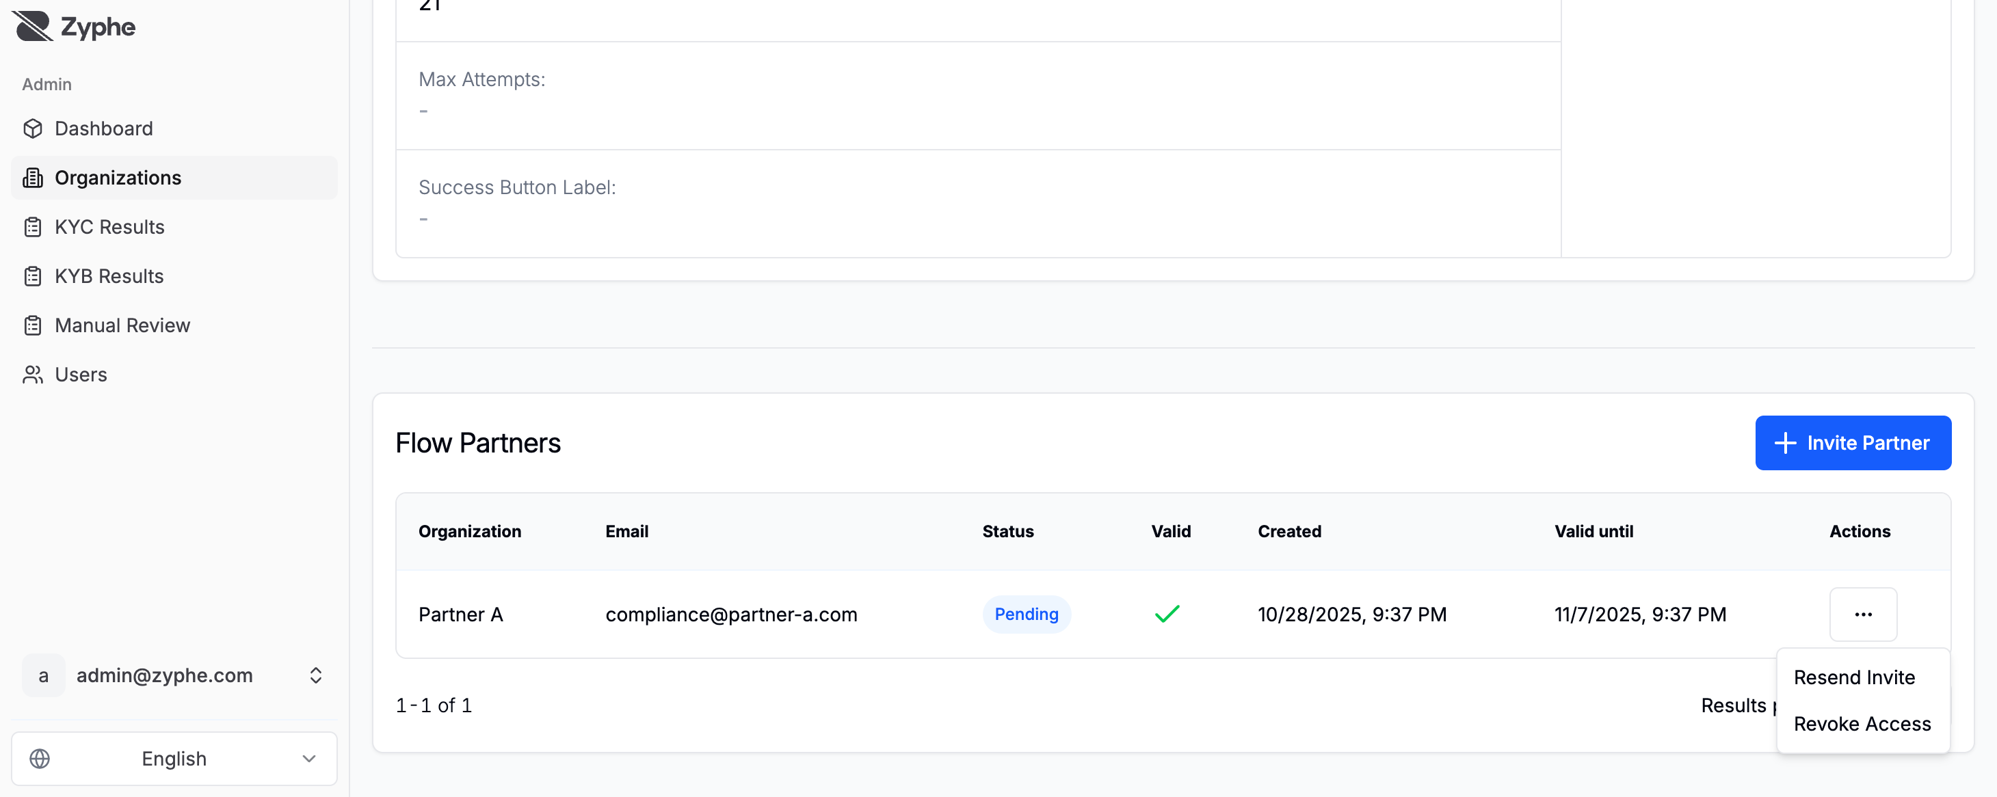This screenshot has height=797, width=1997.
Task: Choose Revoke Access from the menu
Action: click(1863, 723)
